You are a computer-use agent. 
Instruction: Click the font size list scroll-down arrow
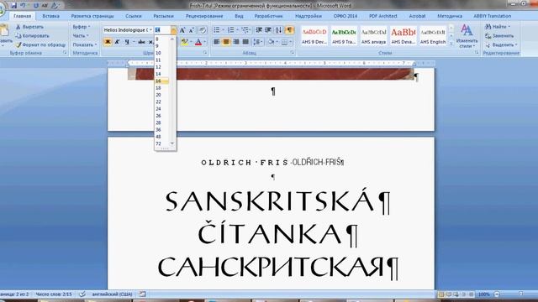click(x=172, y=143)
